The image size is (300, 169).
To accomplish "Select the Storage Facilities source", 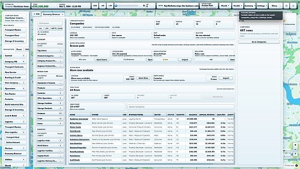I will point(50,103).
